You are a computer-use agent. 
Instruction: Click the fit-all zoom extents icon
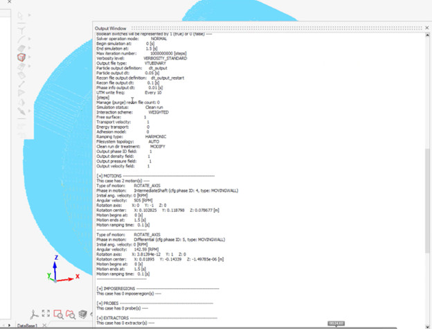46,314
